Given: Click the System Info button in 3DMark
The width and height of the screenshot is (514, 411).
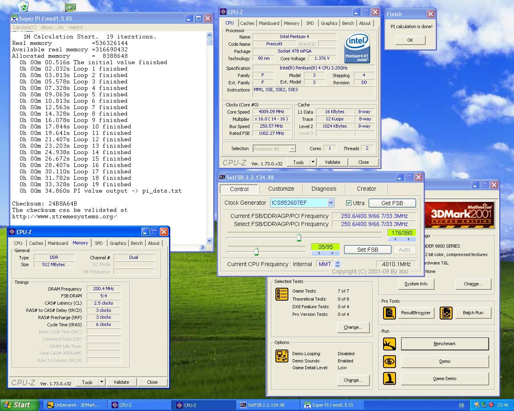Looking at the screenshot, I should tap(416, 284).
